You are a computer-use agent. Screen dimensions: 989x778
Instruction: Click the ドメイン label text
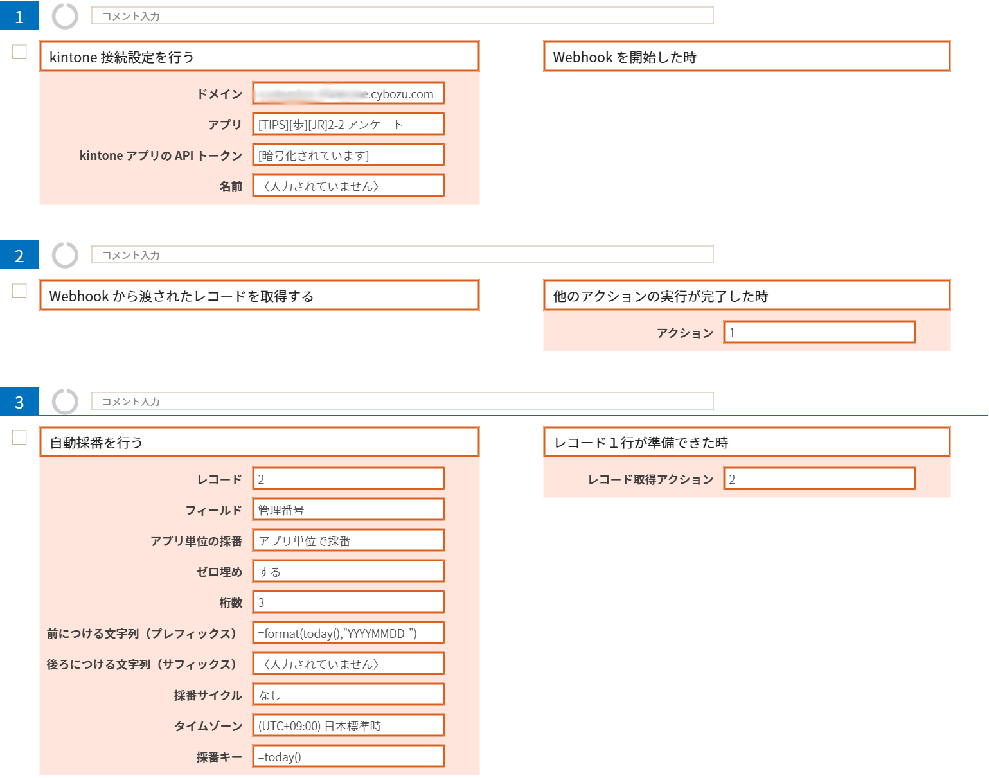pos(220,94)
